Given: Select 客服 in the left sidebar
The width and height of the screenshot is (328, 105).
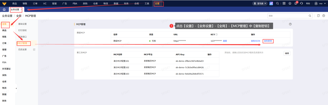Looking at the screenshot, I should (4, 50).
